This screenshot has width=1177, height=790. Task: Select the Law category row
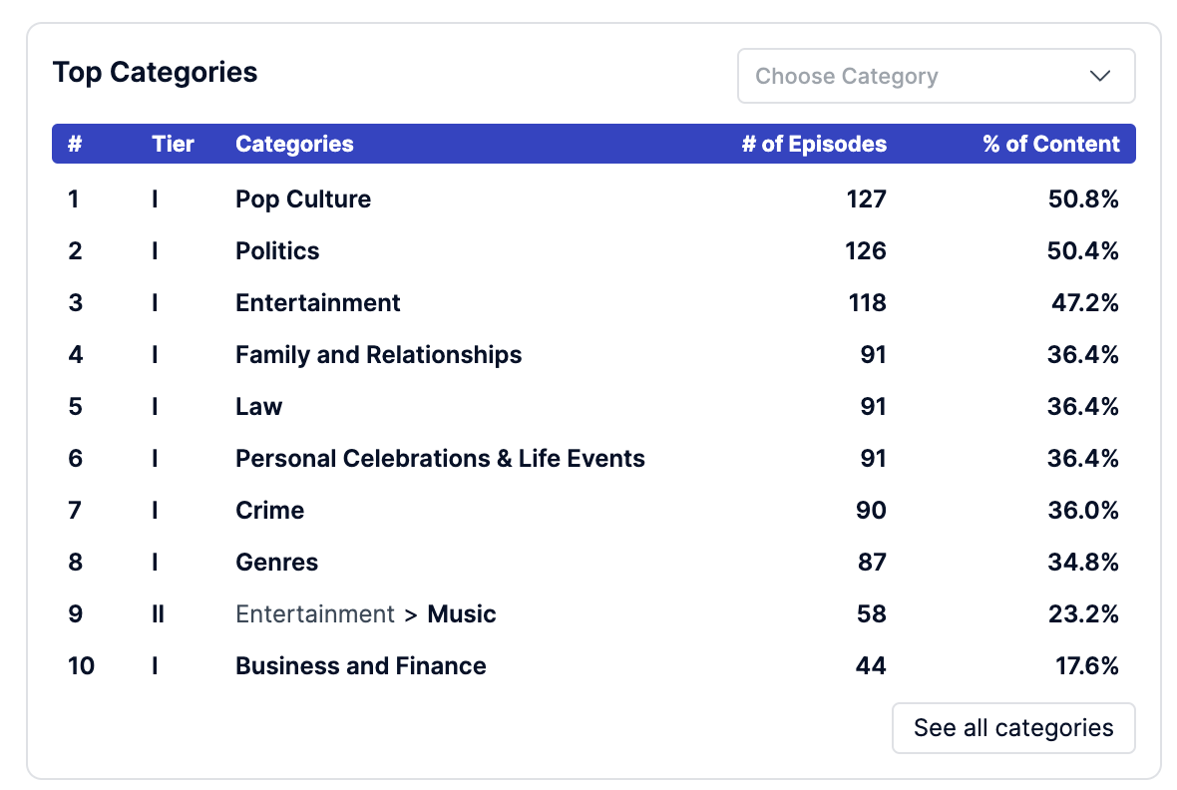(x=593, y=406)
